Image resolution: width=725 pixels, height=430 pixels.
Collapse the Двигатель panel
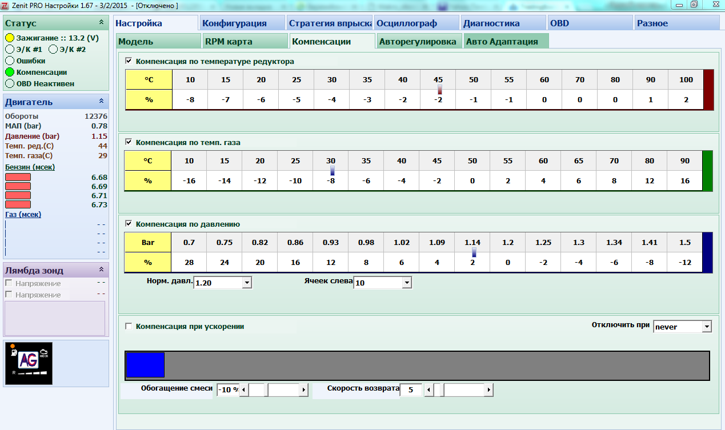[x=101, y=101]
